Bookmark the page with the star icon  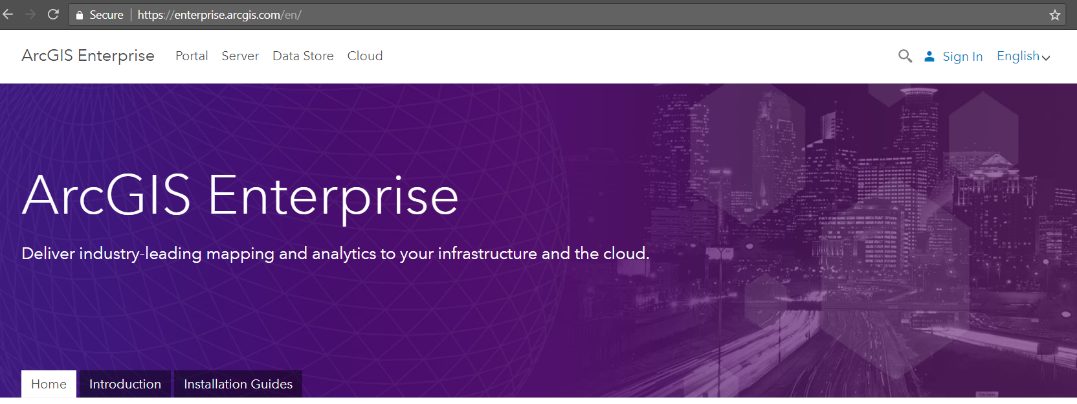tap(1055, 15)
